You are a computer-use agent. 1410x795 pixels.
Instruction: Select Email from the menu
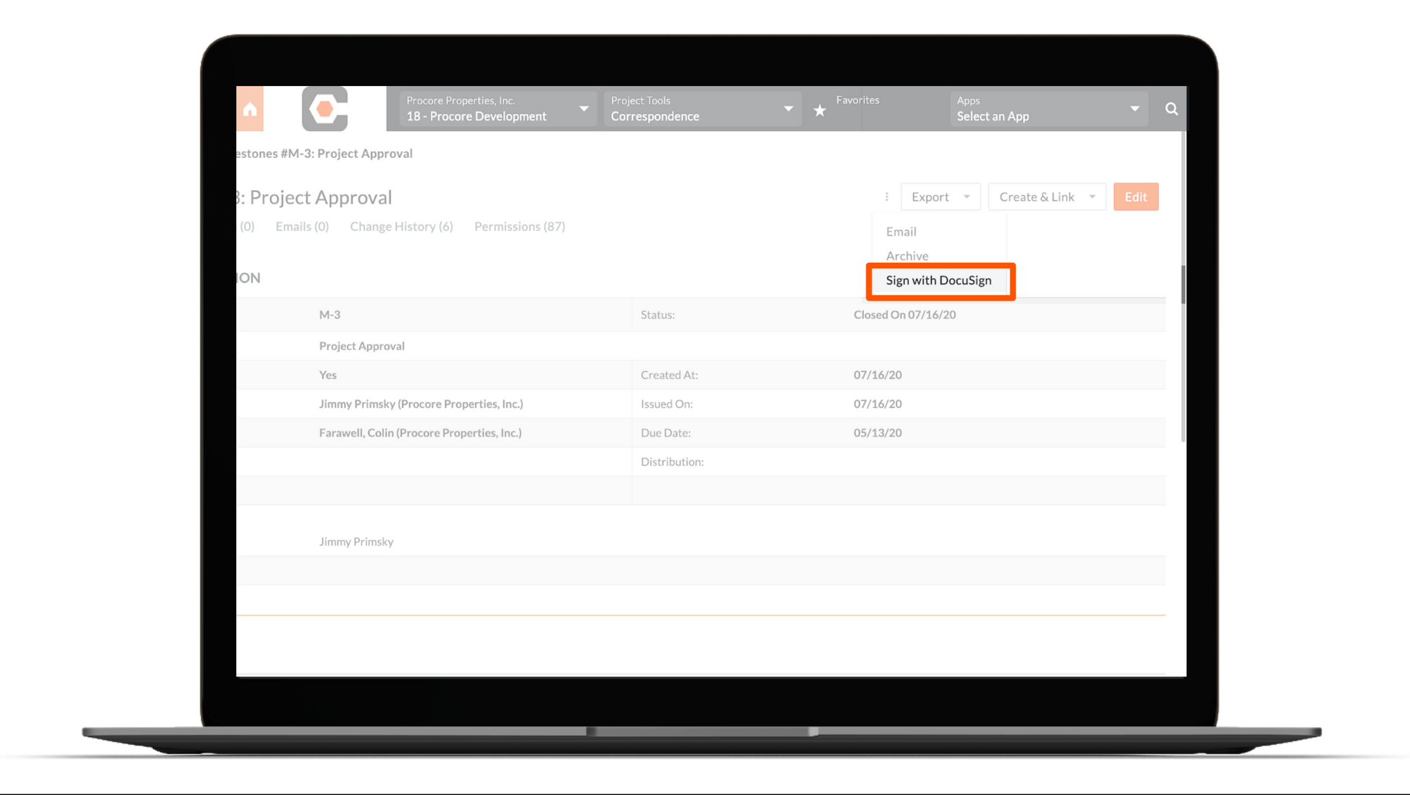(x=901, y=231)
